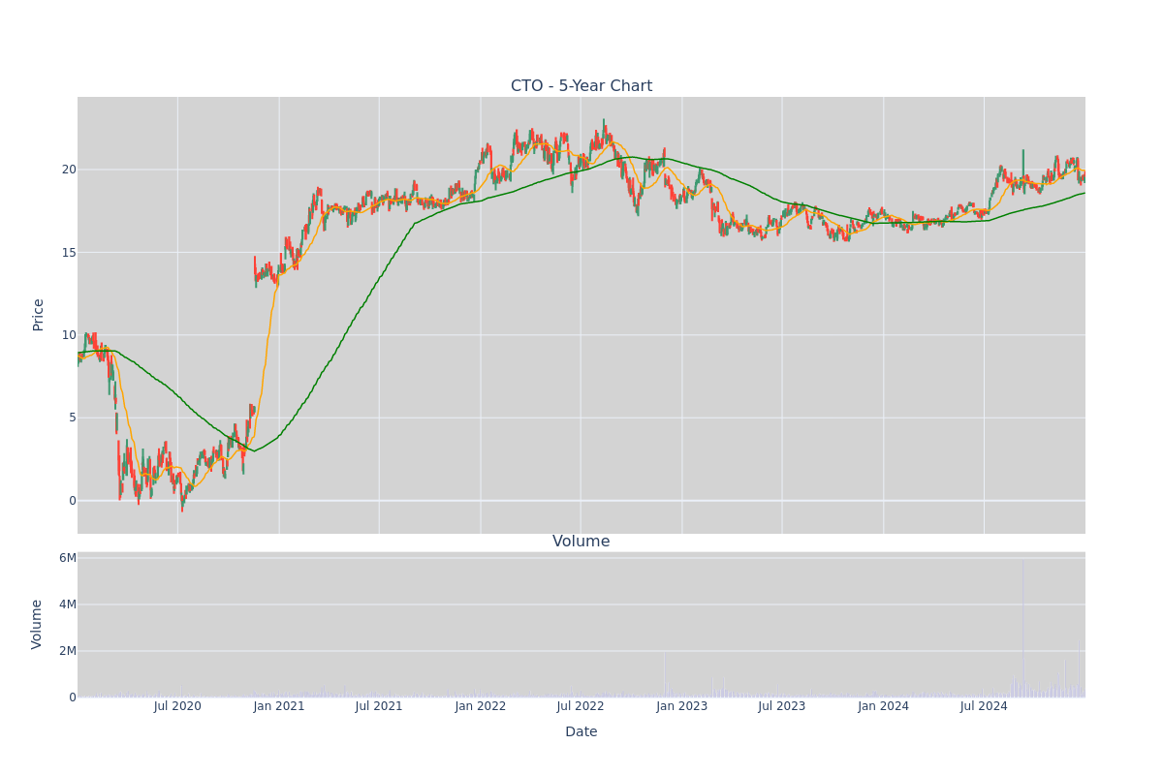Click the 'Jul 2024' date tick label
This screenshot has height=775, width=1163.
pos(984,706)
